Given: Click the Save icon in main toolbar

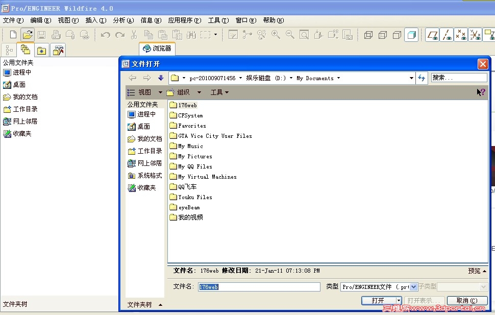Looking at the screenshot, I should tap(41, 34).
